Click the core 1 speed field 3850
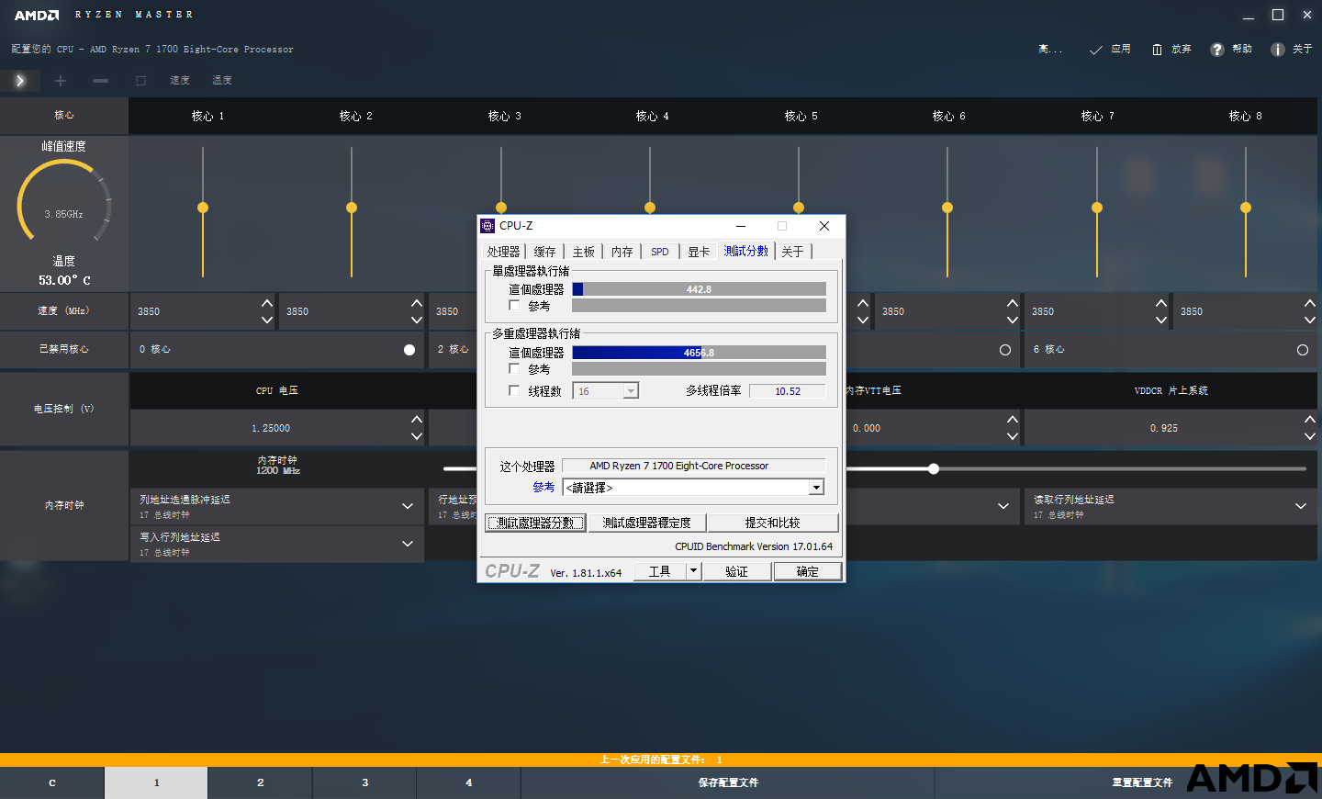 195,311
